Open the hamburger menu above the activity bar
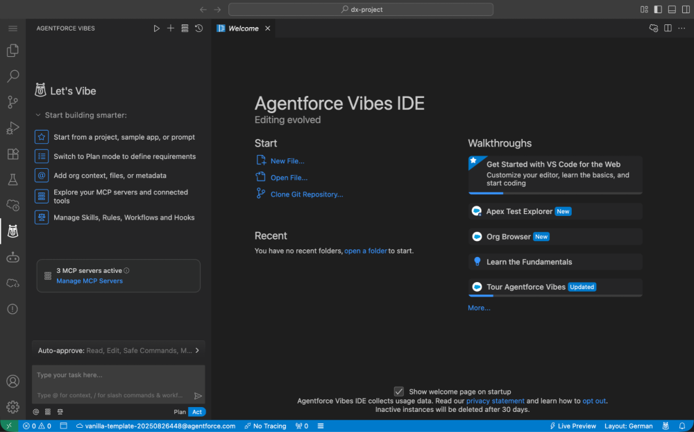This screenshot has height=432, width=694. 12,28
